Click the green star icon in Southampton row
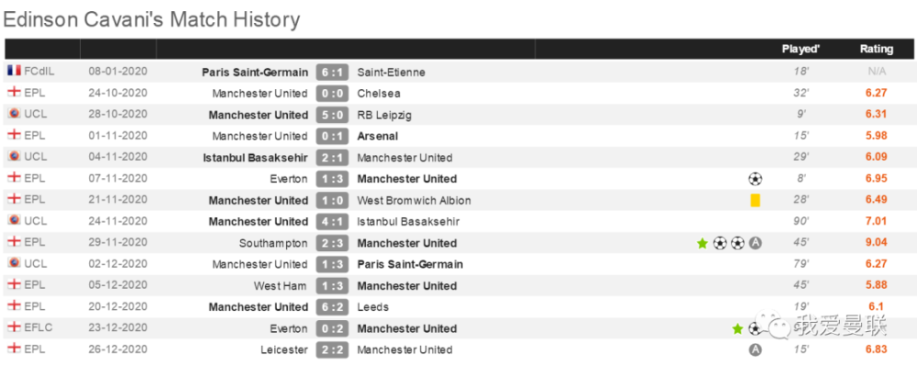The width and height of the screenshot is (917, 366). tap(702, 243)
